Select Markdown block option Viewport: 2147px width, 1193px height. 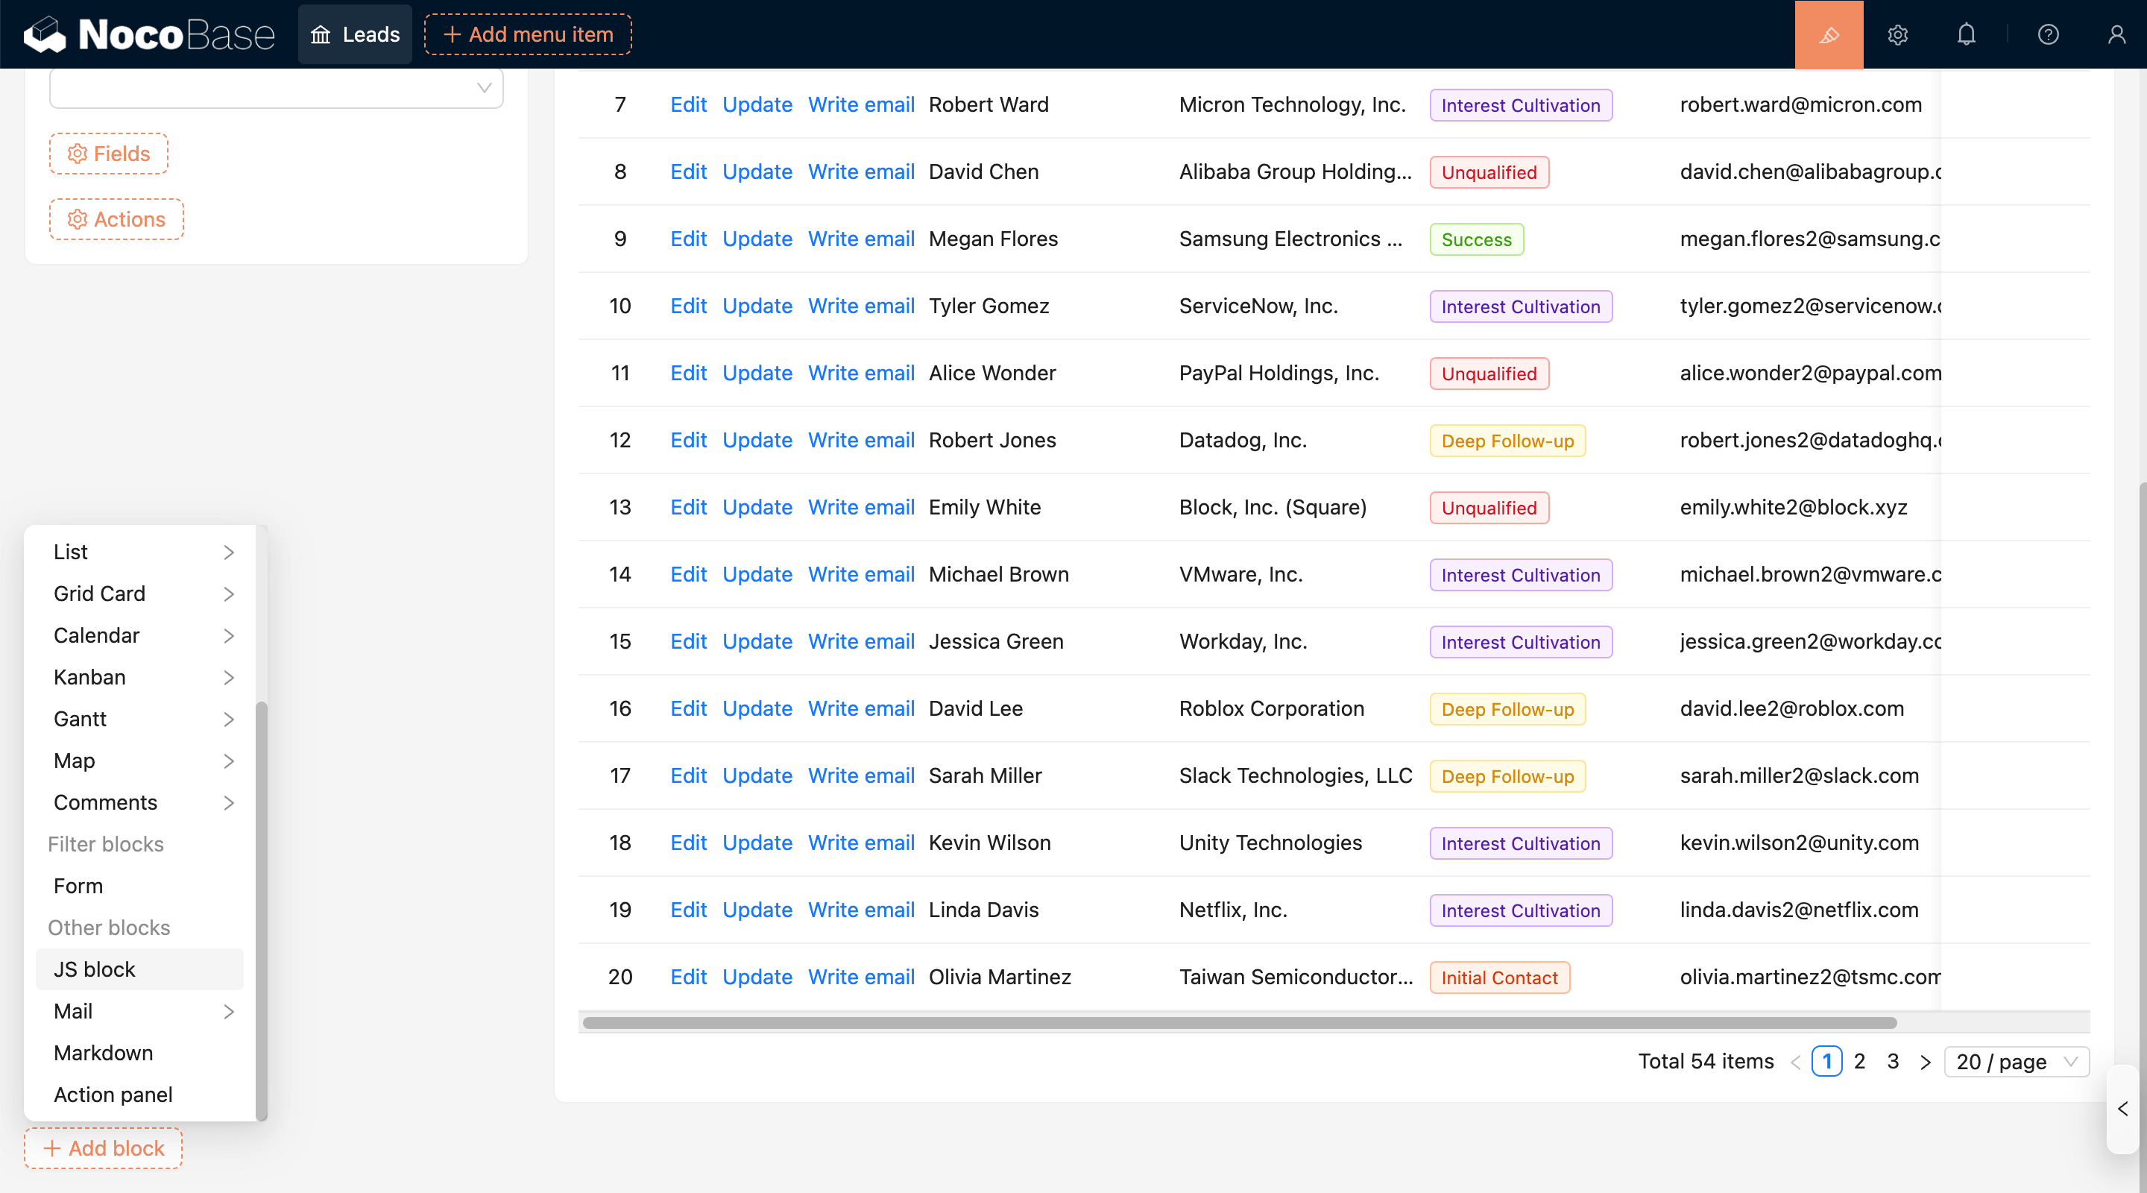[x=104, y=1053]
